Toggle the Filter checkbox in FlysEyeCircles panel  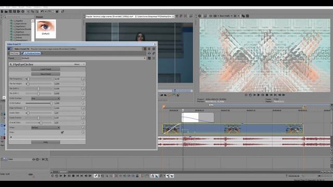coord(62,132)
